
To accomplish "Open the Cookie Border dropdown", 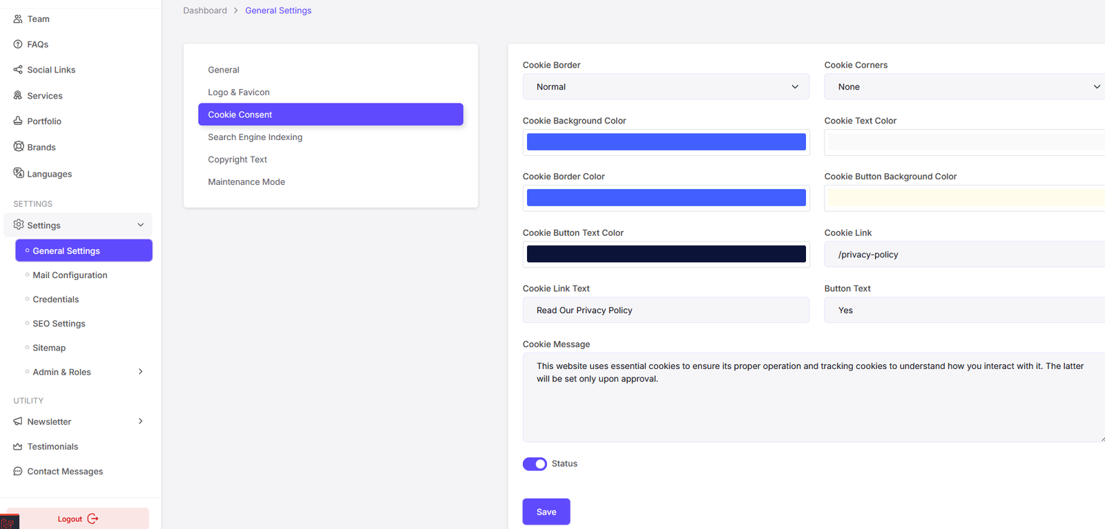I will point(666,87).
